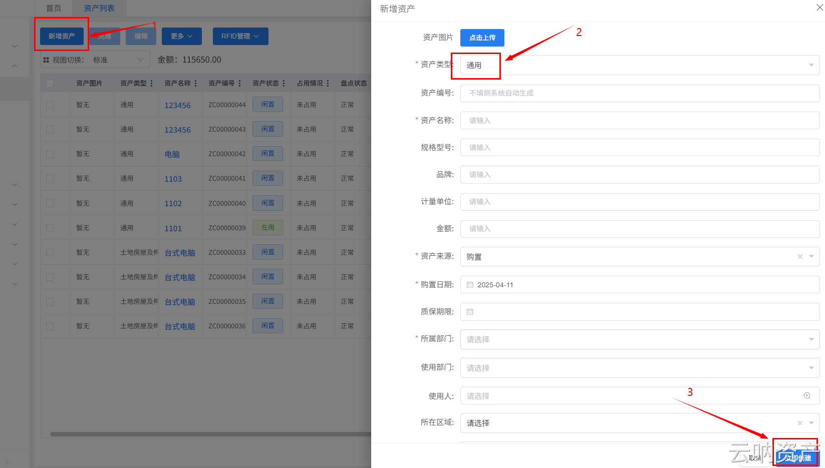Click 点击上传 to upload asset image

tap(482, 38)
